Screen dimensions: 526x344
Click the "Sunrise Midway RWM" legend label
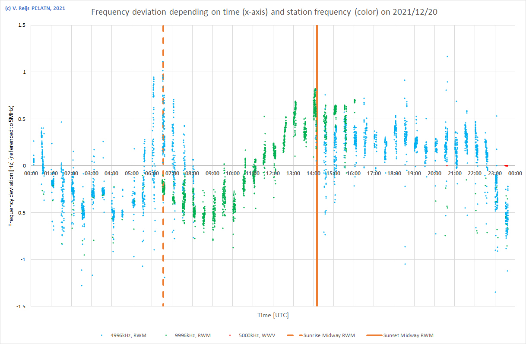point(329,335)
